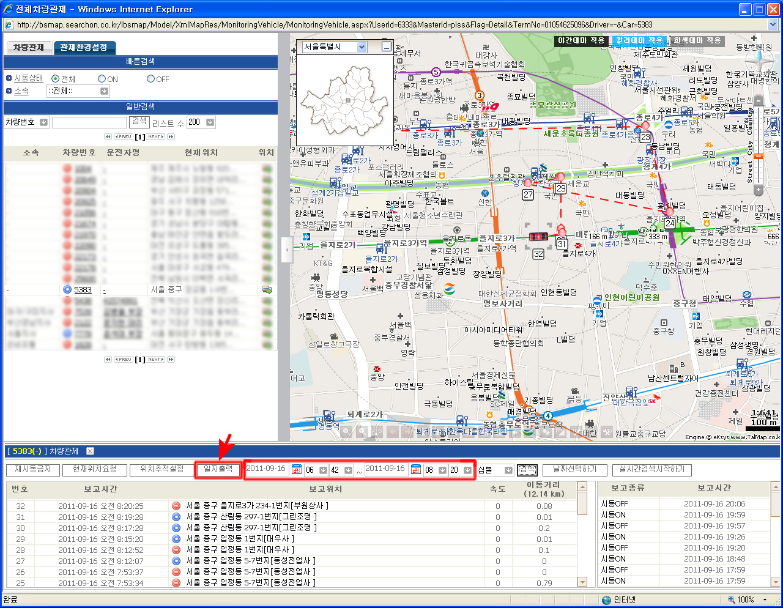The width and height of the screenshot is (783, 608).
Task: Click the 일지출력 button
Action: [218, 469]
